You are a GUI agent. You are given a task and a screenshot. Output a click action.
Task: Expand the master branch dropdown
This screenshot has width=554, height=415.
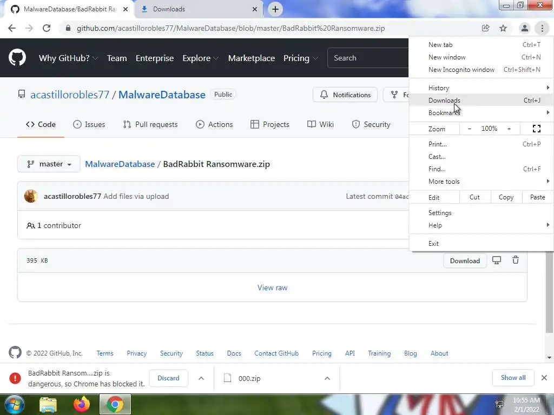[x=49, y=164]
